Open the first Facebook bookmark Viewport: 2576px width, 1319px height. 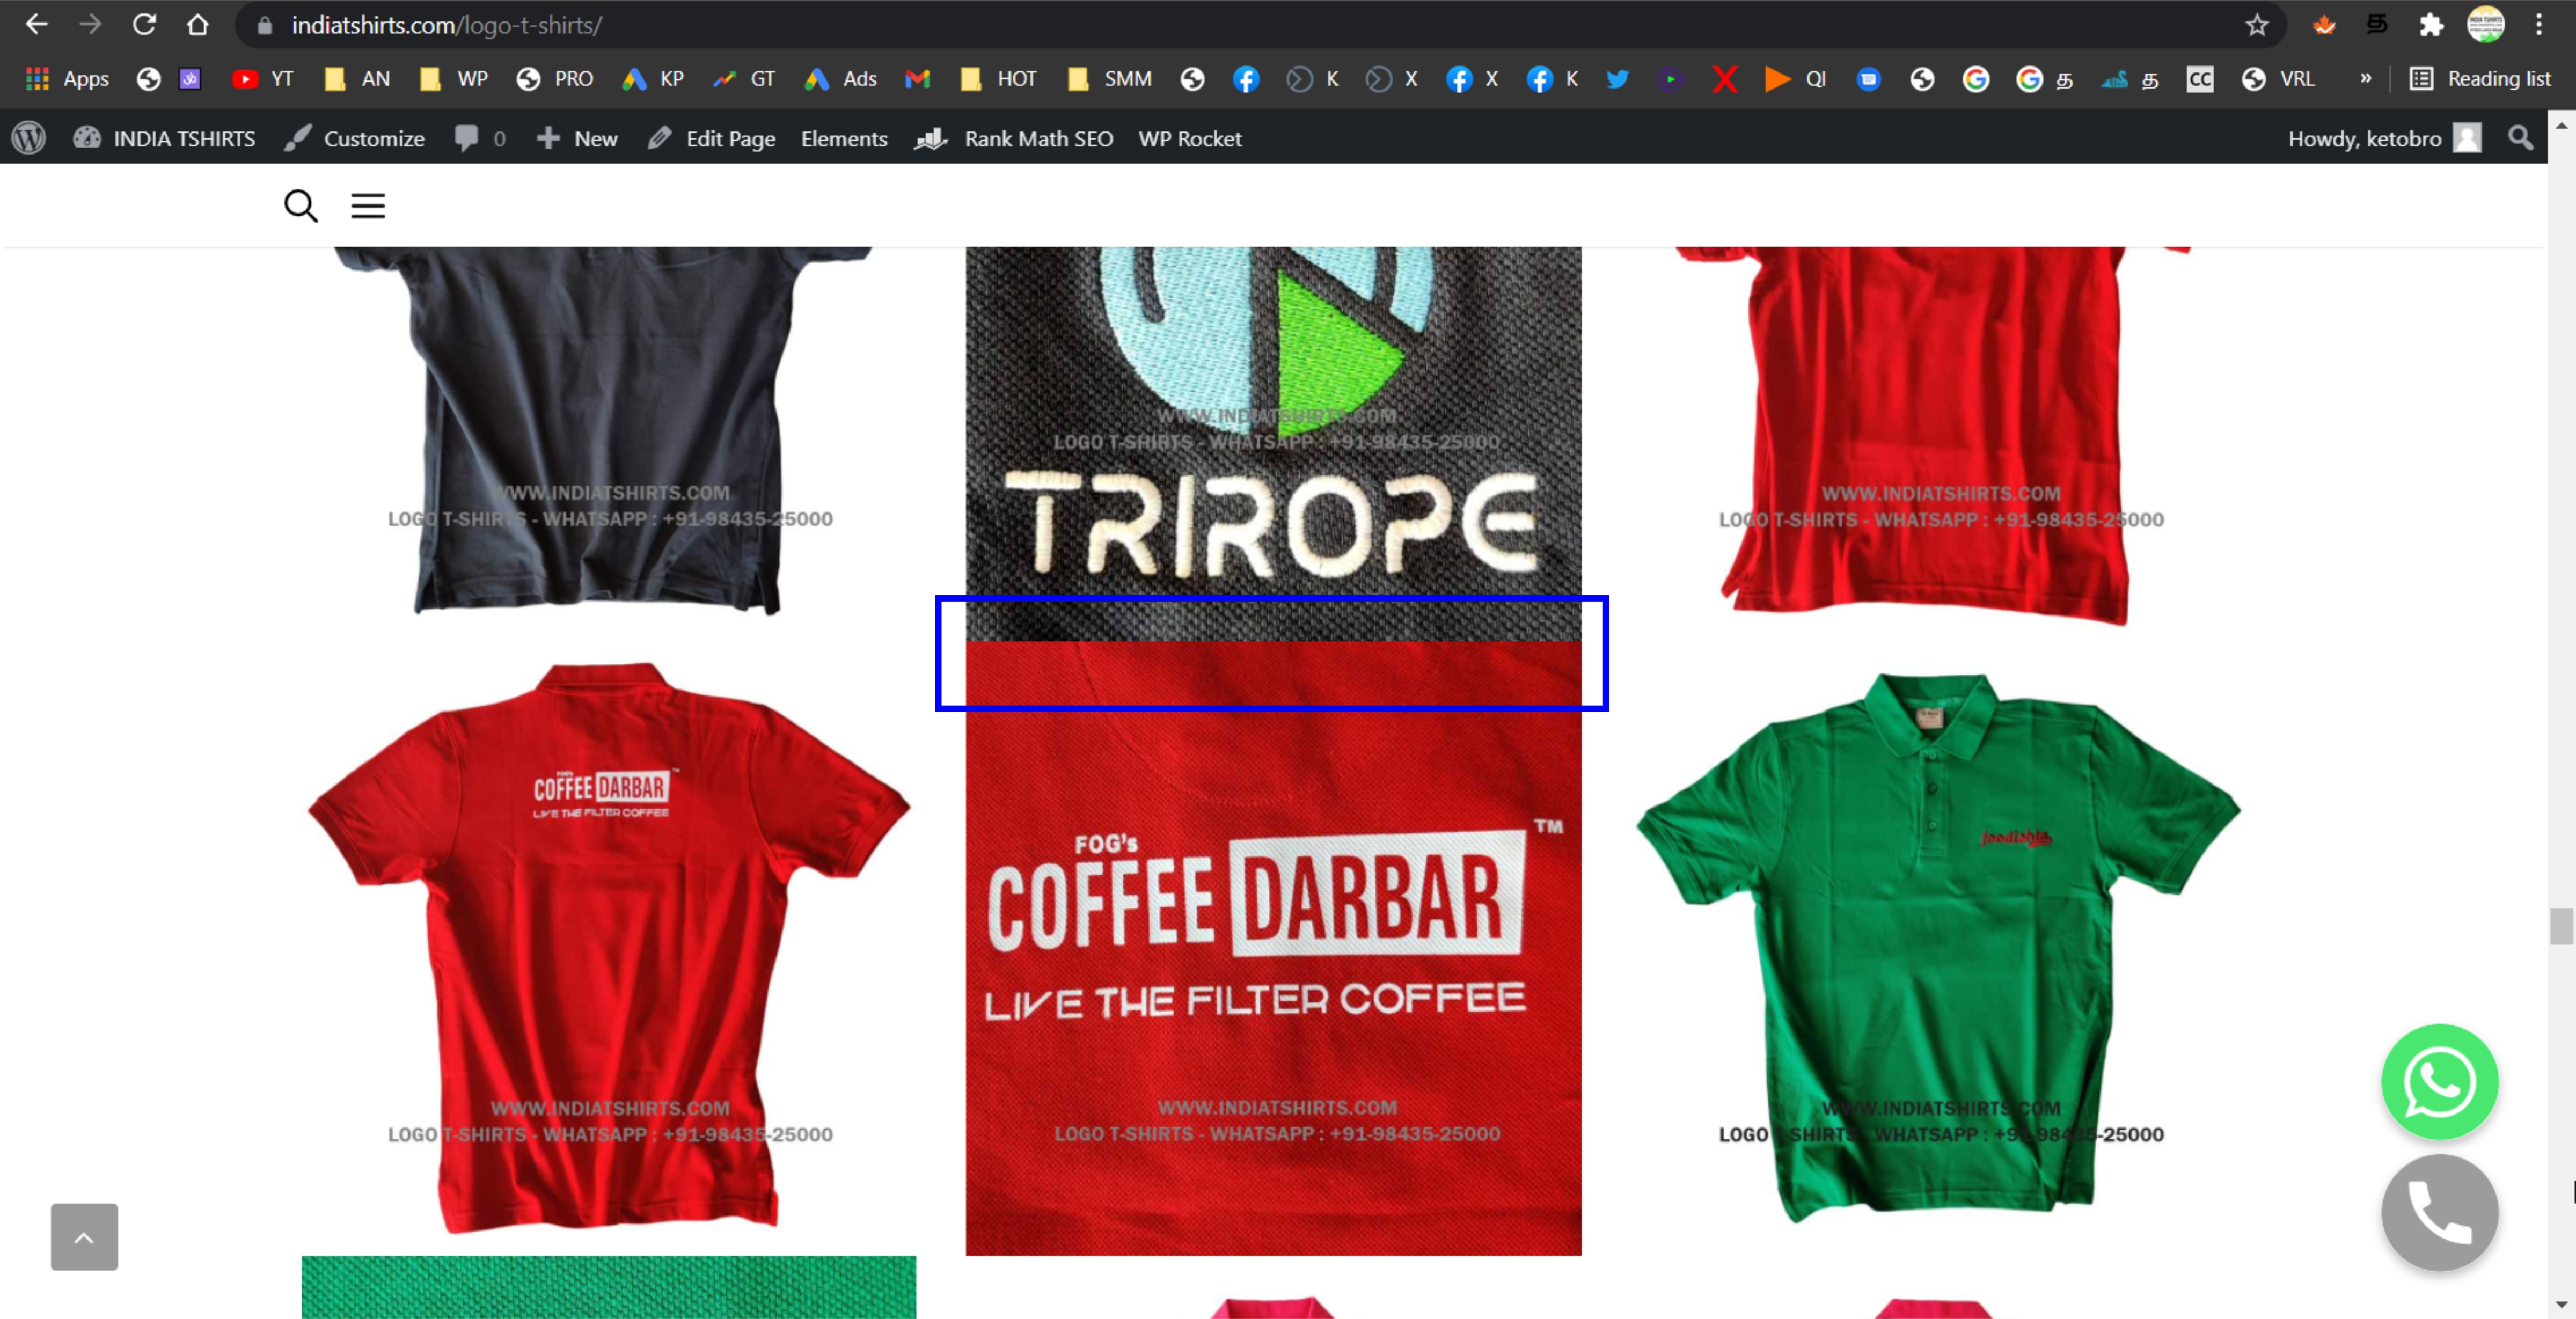click(1246, 79)
